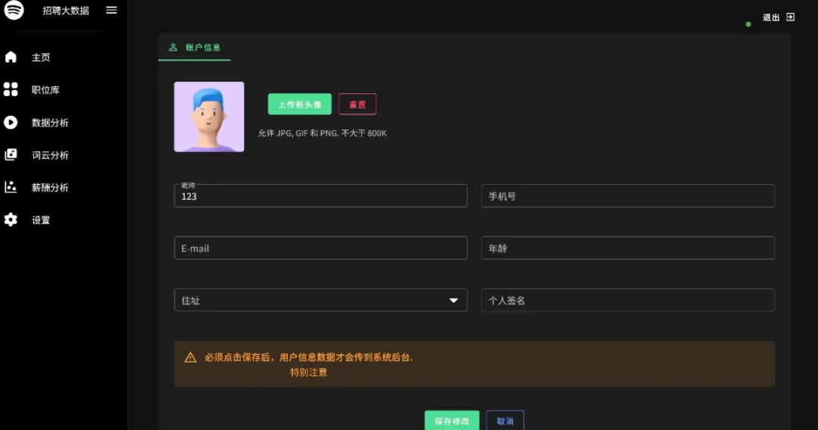Open the 主页 home icon
The image size is (818, 430).
(x=11, y=57)
